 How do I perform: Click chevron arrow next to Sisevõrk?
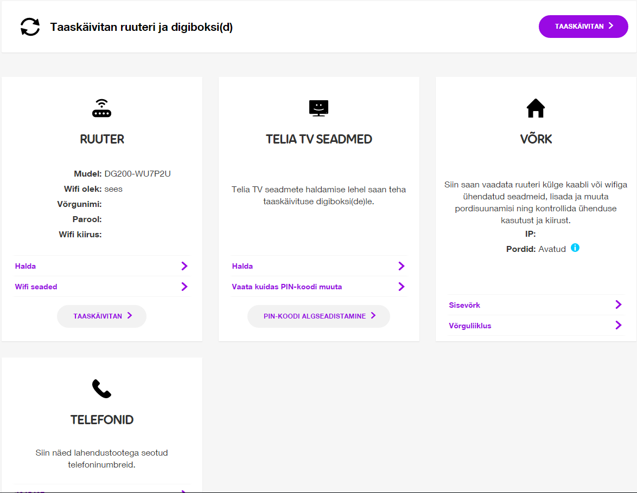[619, 304]
